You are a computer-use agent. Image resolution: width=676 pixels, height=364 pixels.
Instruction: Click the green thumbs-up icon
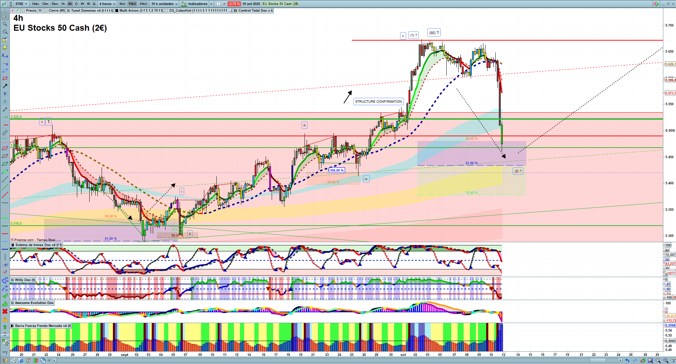[5, 304]
